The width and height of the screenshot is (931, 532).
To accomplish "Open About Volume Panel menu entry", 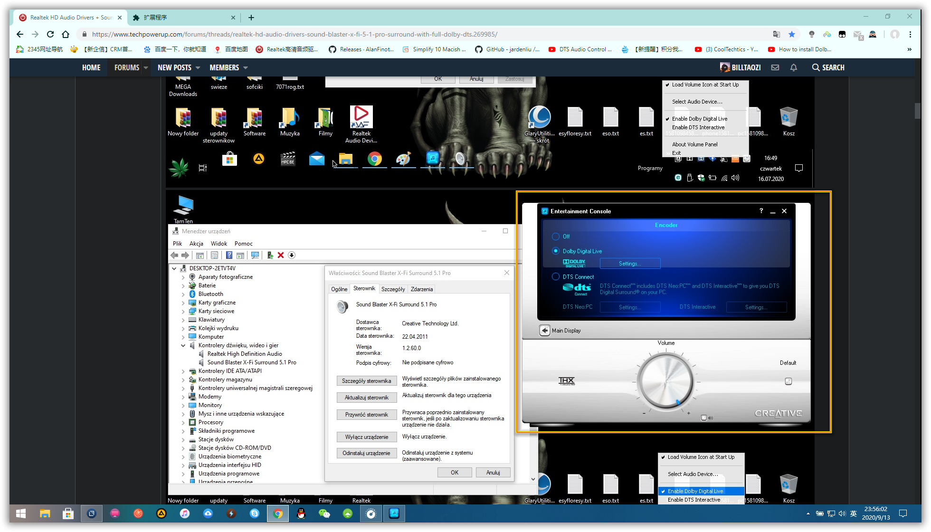I will [694, 144].
